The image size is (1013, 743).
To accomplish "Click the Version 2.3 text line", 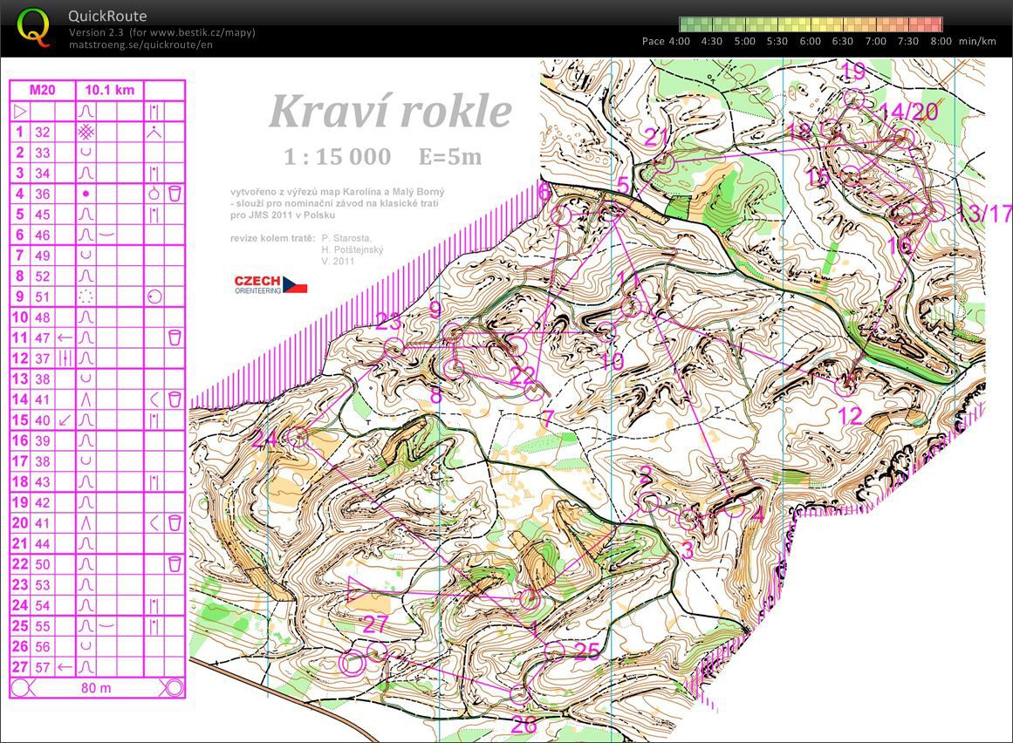I will (162, 31).
